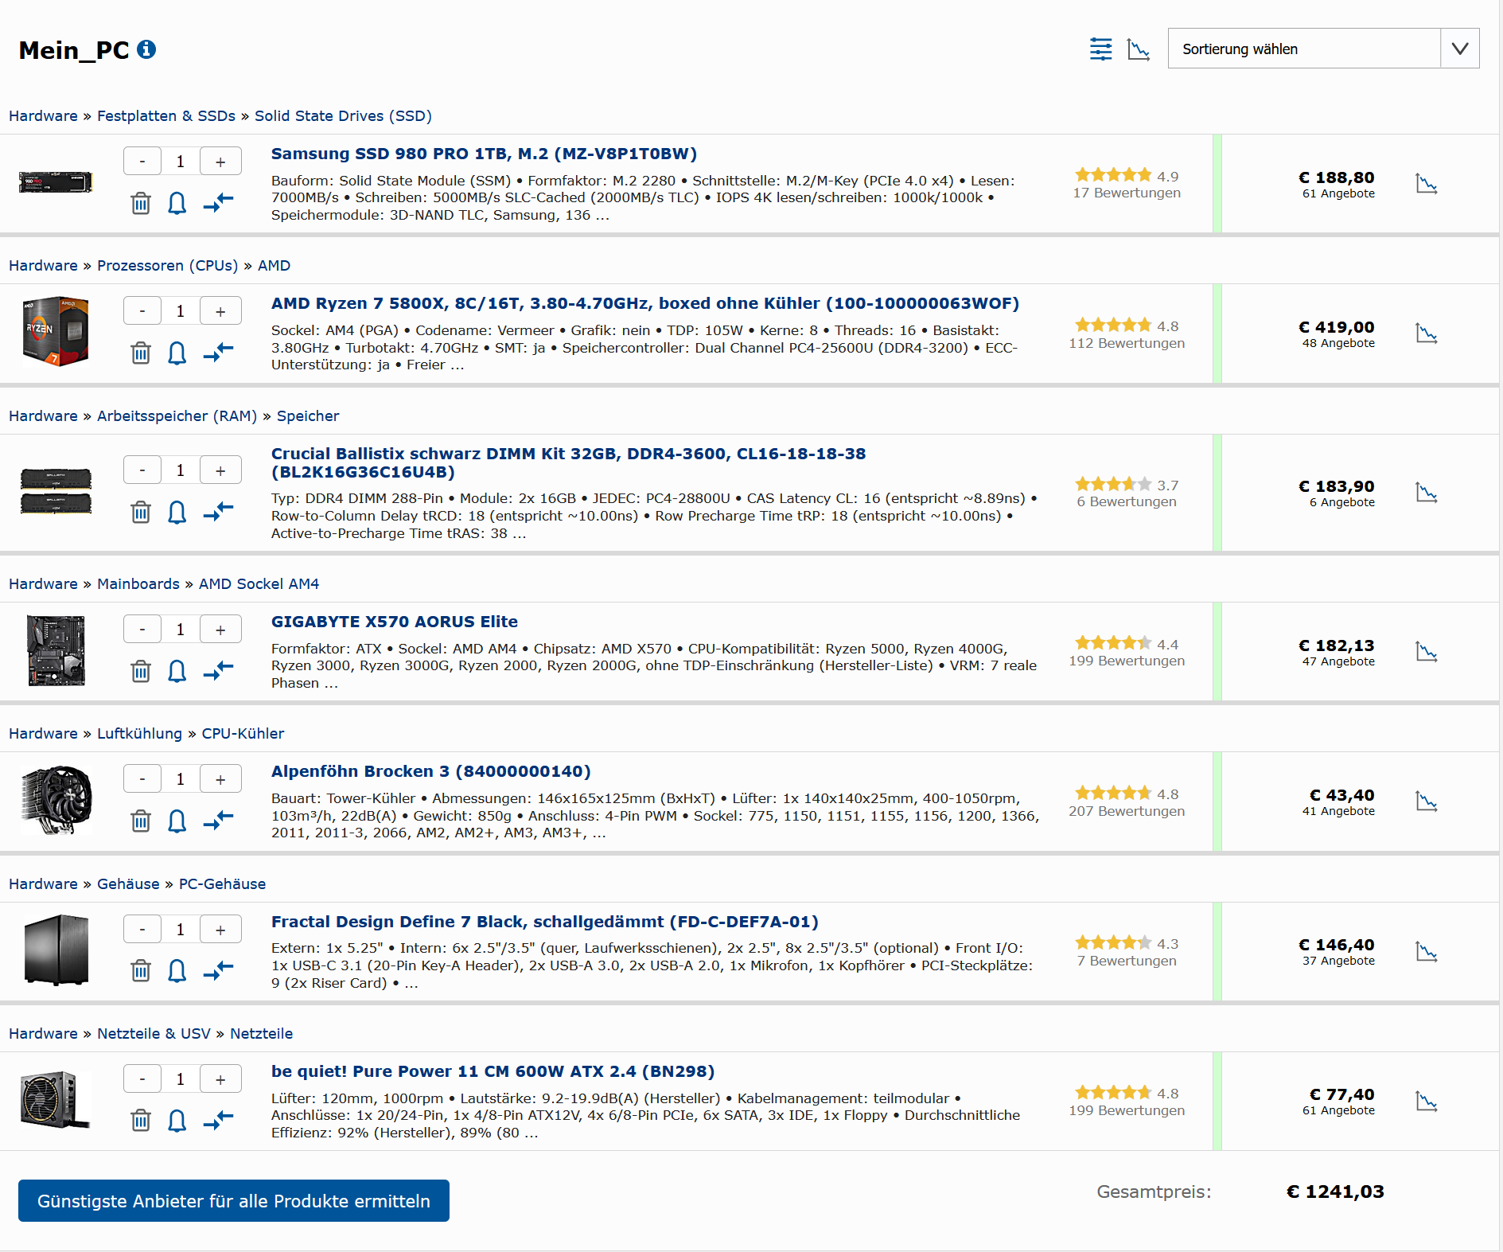Viewport: 1503px width, 1252px height.
Task: Open 37 Angebote for Fractal Design Define 7
Action: tap(1338, 961)
